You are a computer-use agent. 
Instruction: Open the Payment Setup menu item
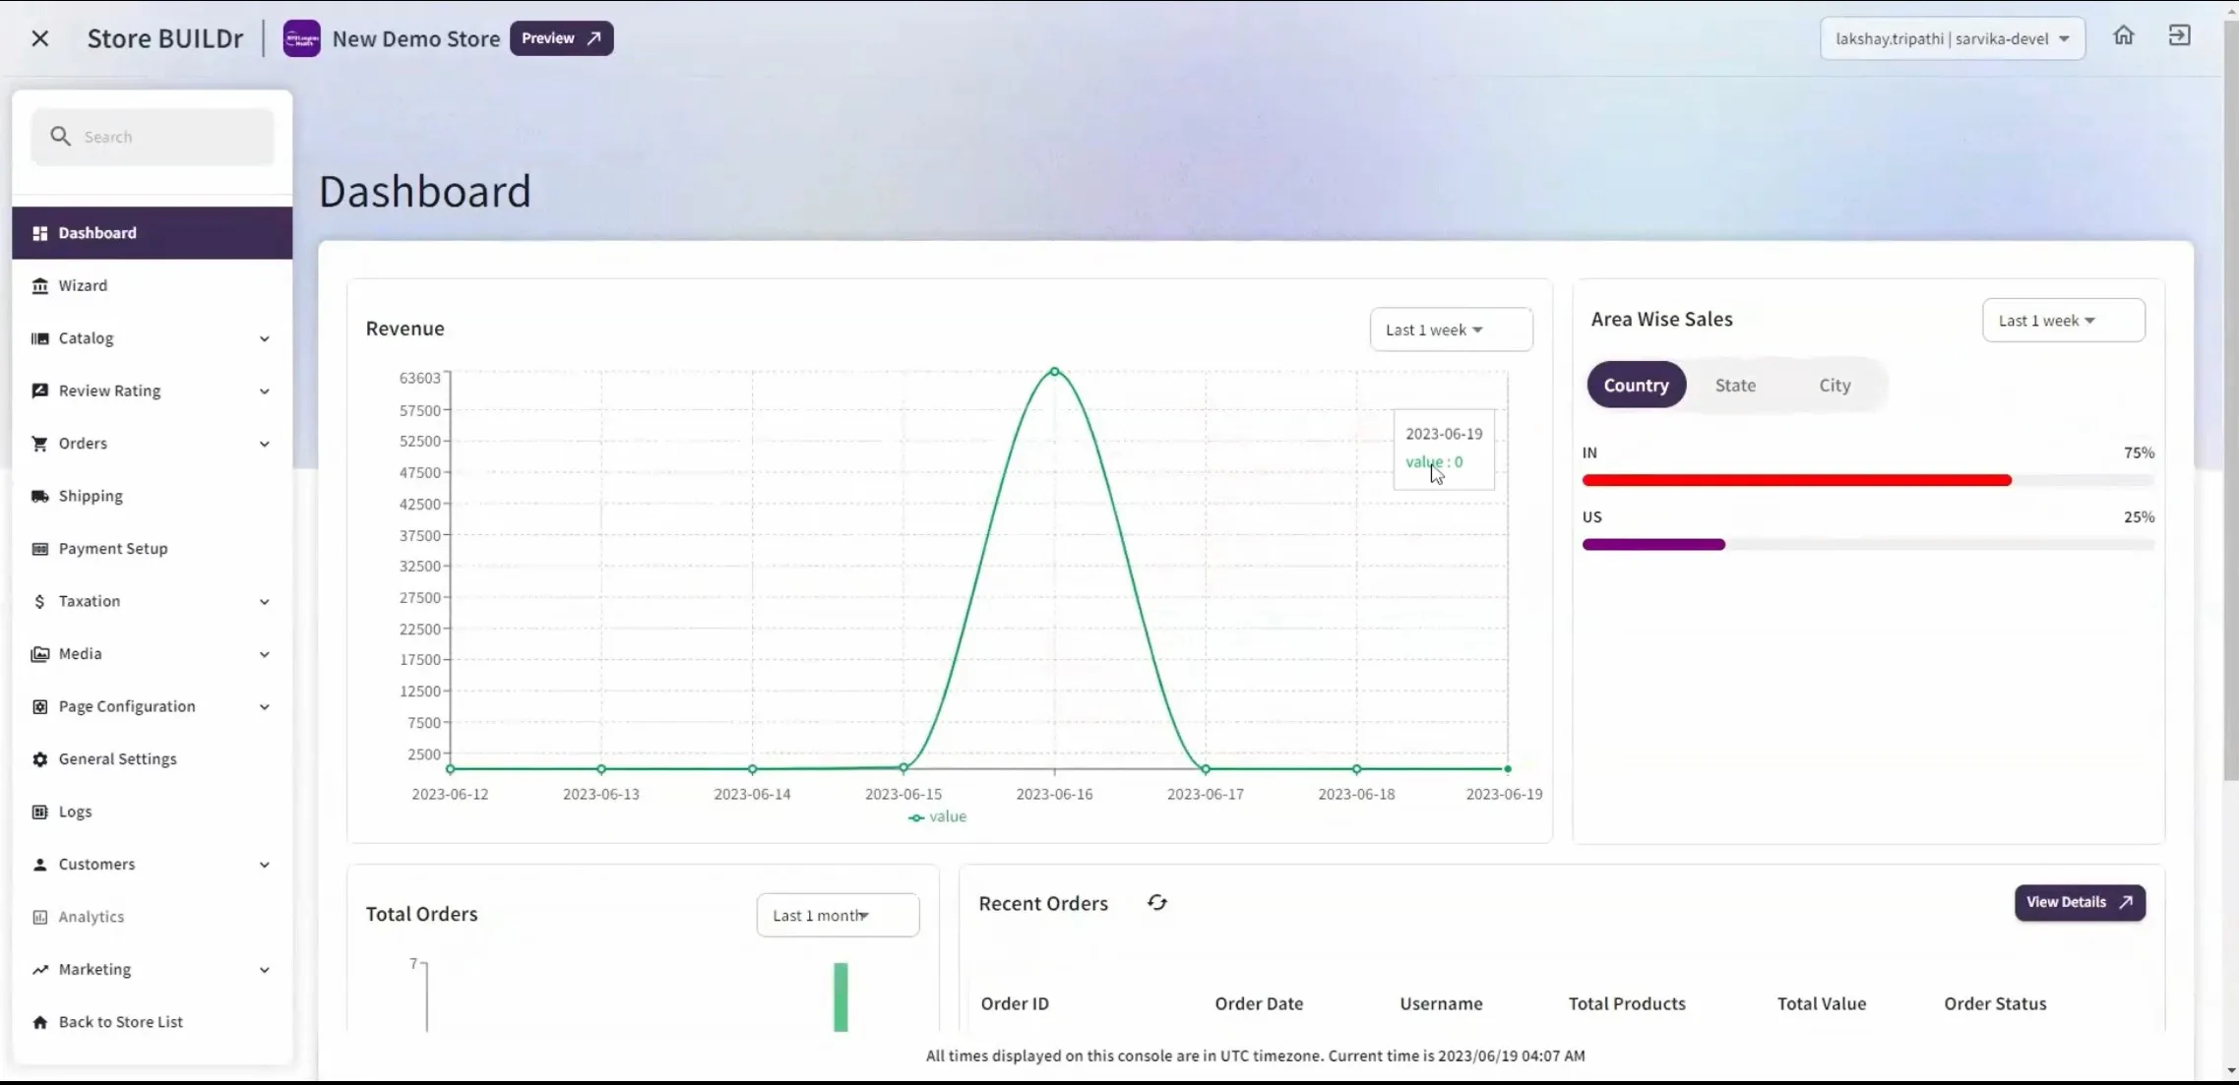pos(152,549)
